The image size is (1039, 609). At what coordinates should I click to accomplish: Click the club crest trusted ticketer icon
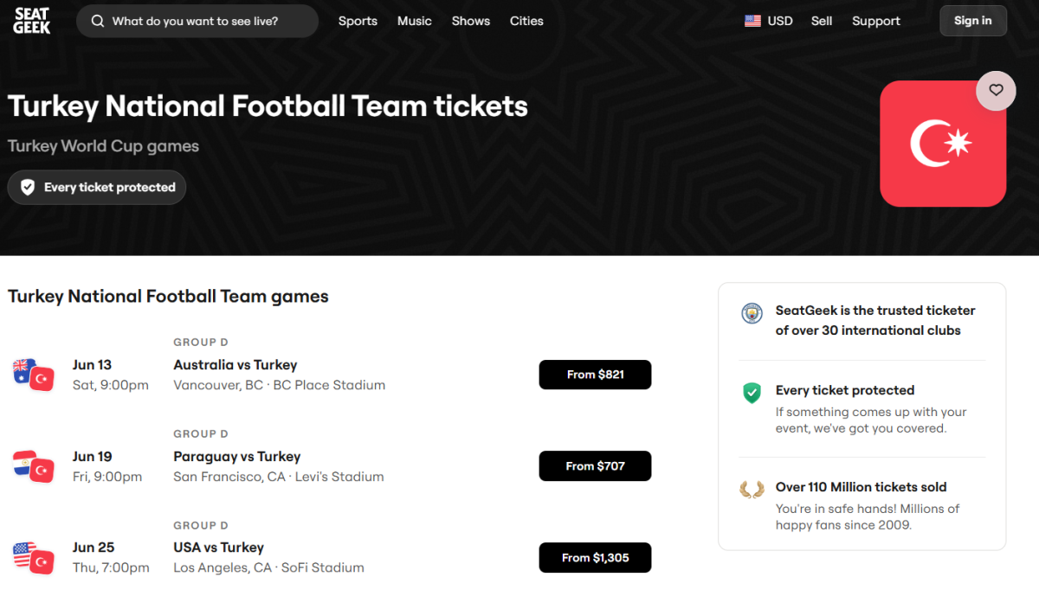point(752,313)
